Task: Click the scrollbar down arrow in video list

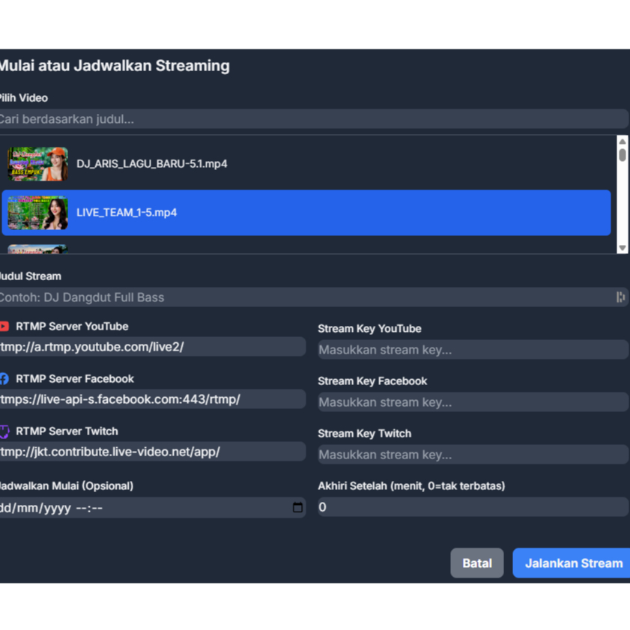Action: tap(623, 247)
